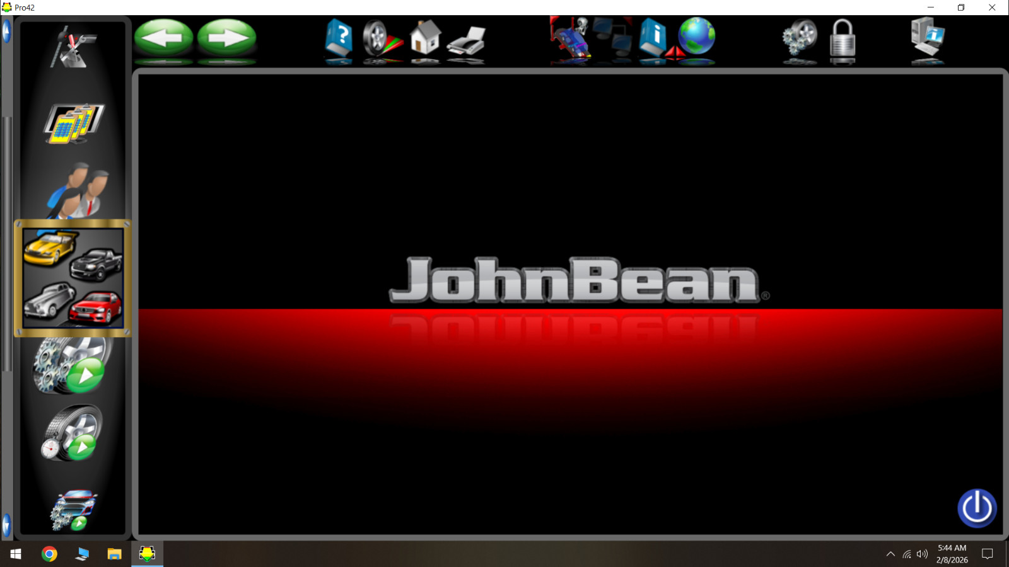Viewport: 1009px width, 567px height.
Task: Open the monitor with calculators icon
Action: pyautogui.click(x=74, y=123)
